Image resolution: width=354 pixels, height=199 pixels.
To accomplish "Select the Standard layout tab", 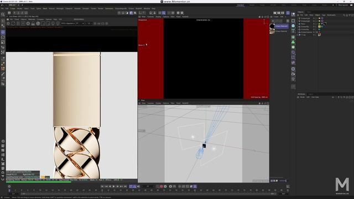I will click(x=241, y=5).
